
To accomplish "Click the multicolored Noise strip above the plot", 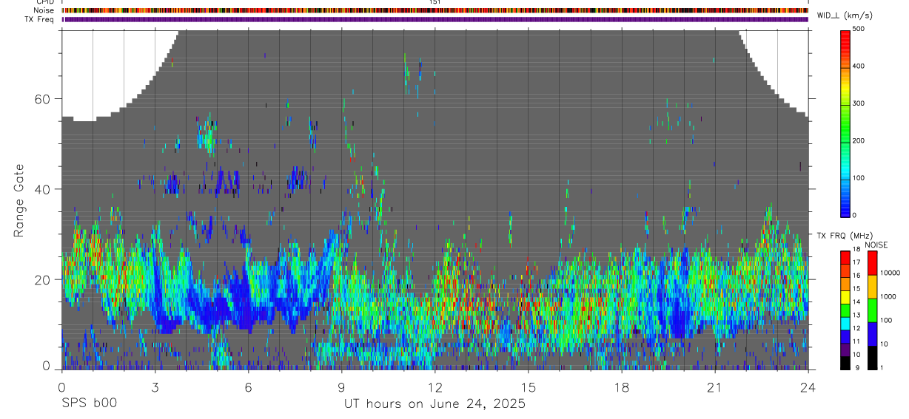I will [435, 10].
